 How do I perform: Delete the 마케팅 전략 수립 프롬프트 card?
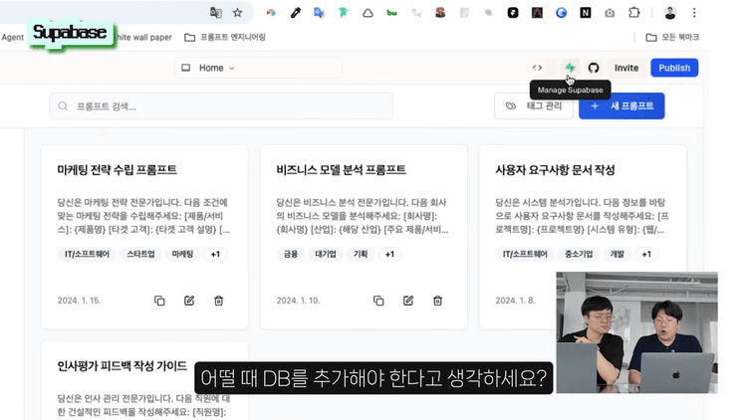tap(219, 301)
